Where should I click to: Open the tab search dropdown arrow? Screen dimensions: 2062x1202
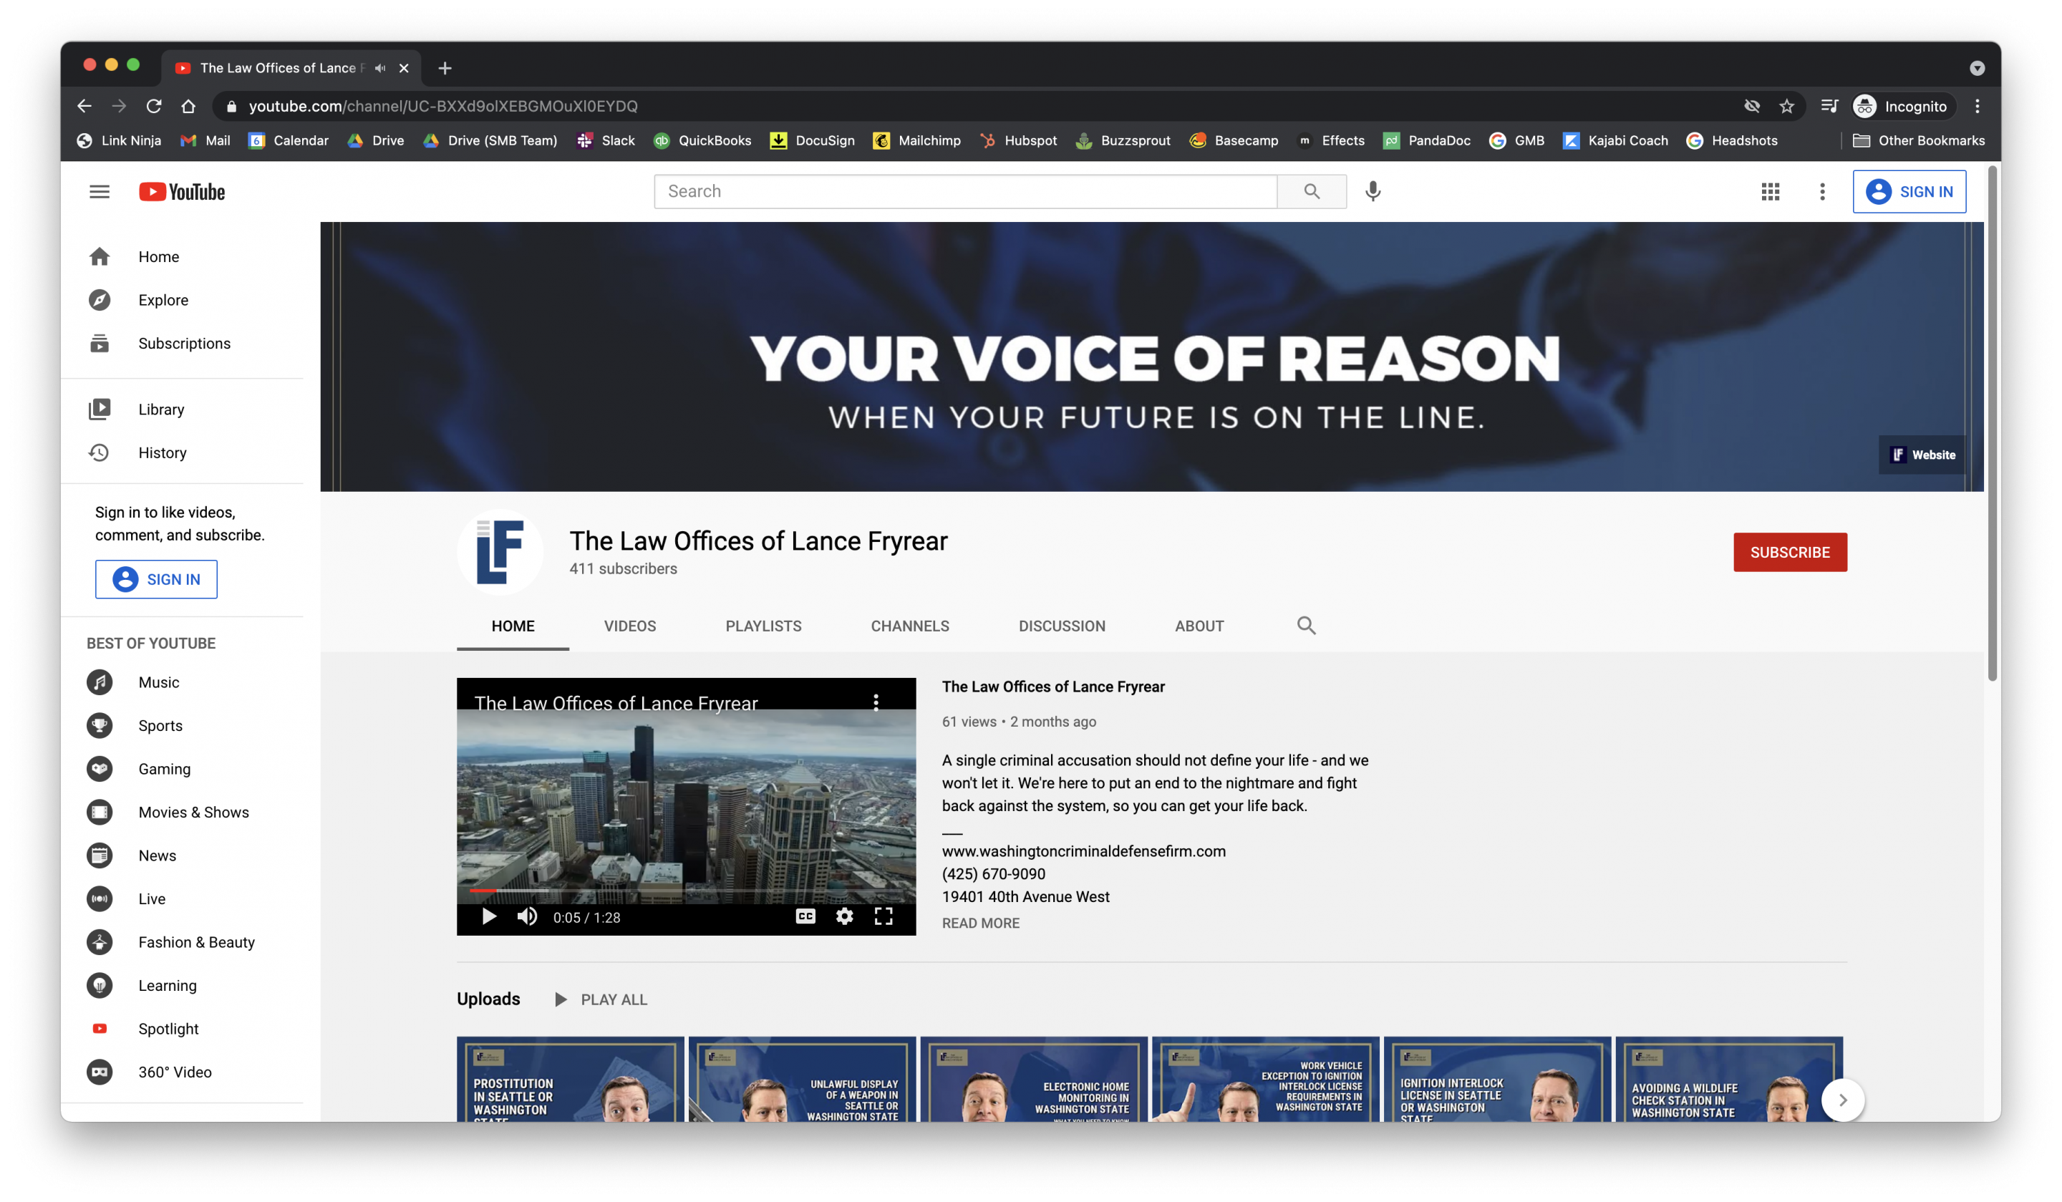[1977, 68]
